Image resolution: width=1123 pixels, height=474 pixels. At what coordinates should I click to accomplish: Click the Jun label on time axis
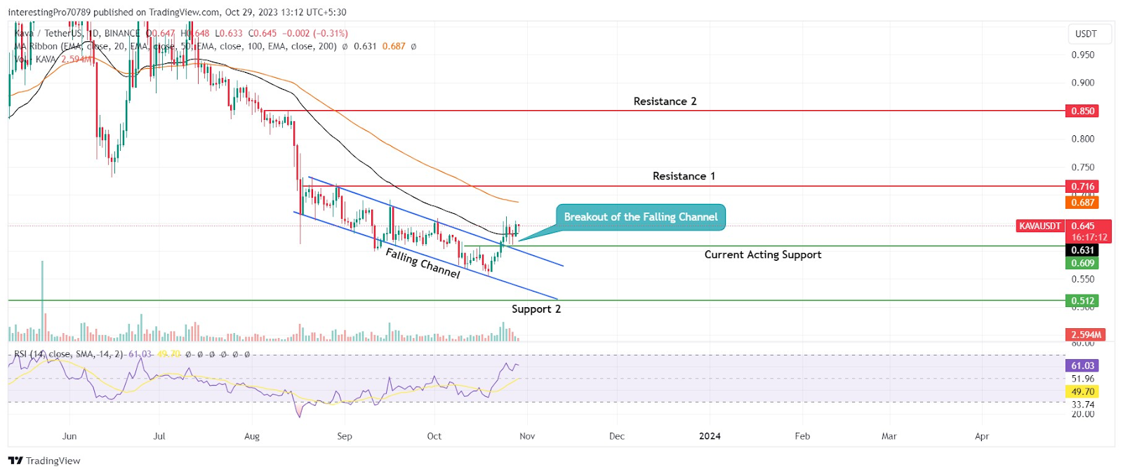click(x=69, y=436)
